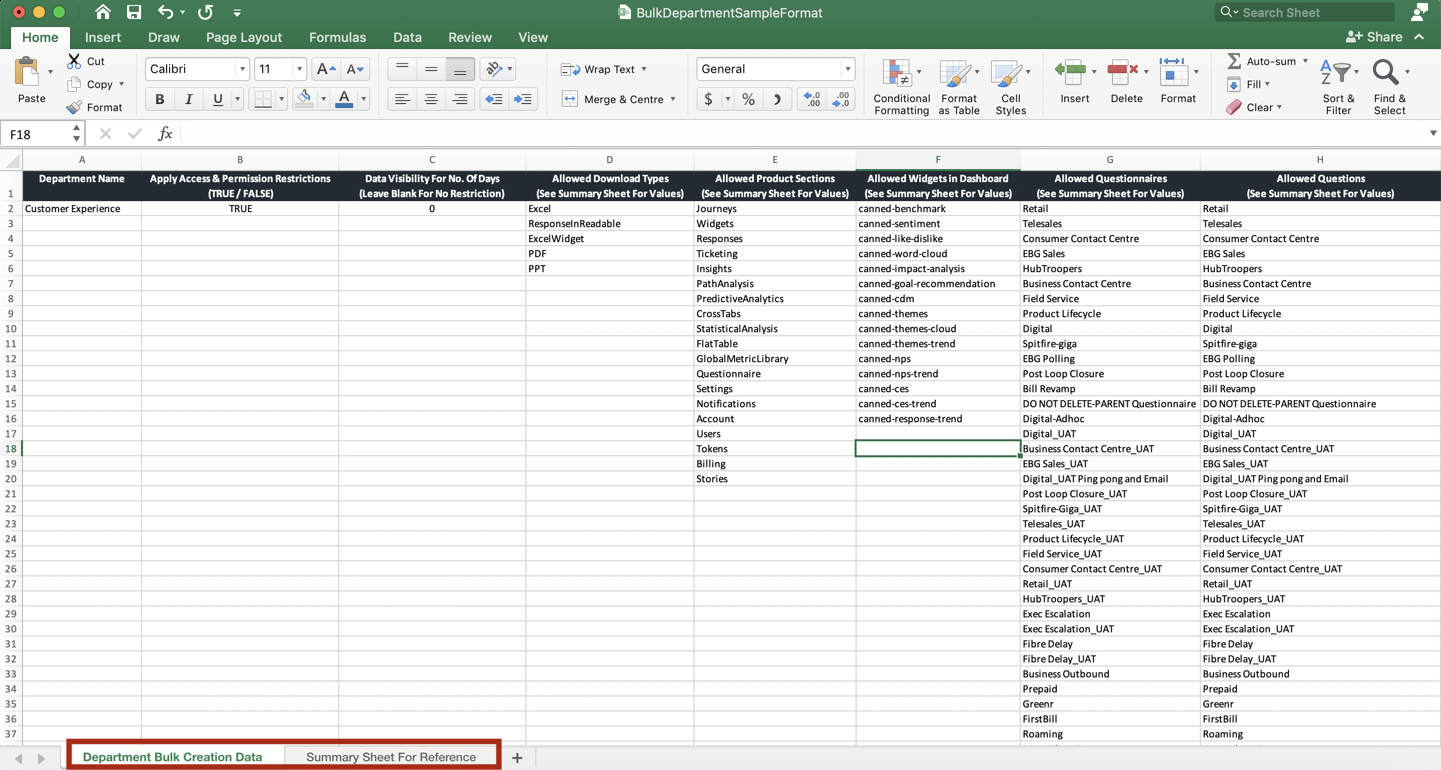Select the Customer Experience cell
This screenshot has height=770, width=1441.
pos(82,209)
